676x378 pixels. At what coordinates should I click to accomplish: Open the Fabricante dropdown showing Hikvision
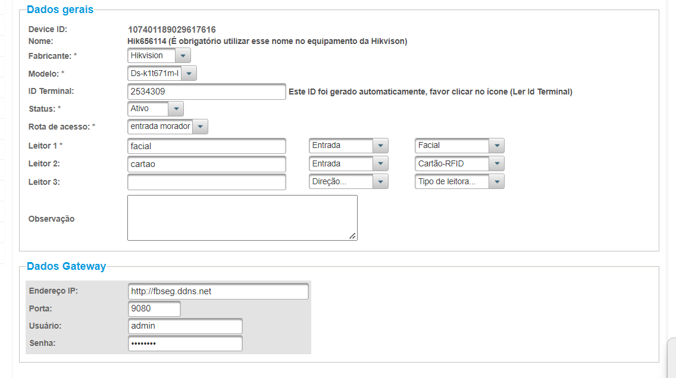(159, 56)
